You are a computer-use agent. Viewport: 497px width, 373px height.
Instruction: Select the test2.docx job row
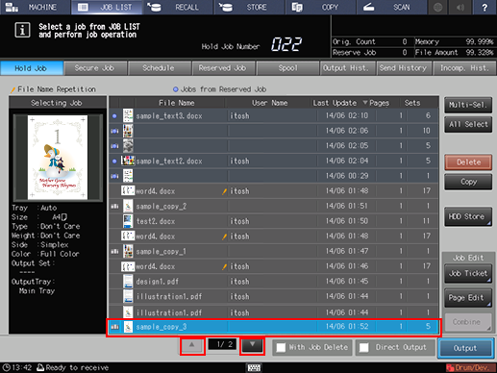point(273,221)
